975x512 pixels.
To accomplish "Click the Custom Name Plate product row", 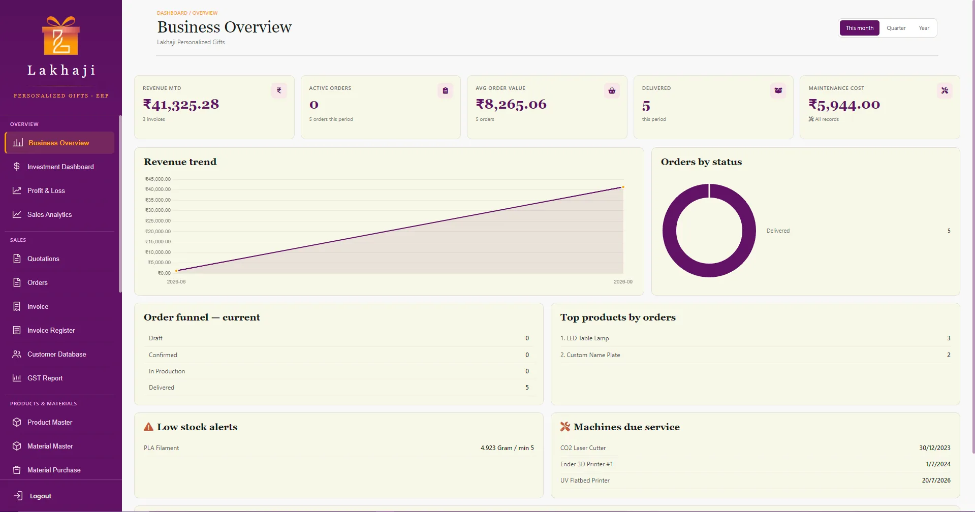I will pos(755,355).
